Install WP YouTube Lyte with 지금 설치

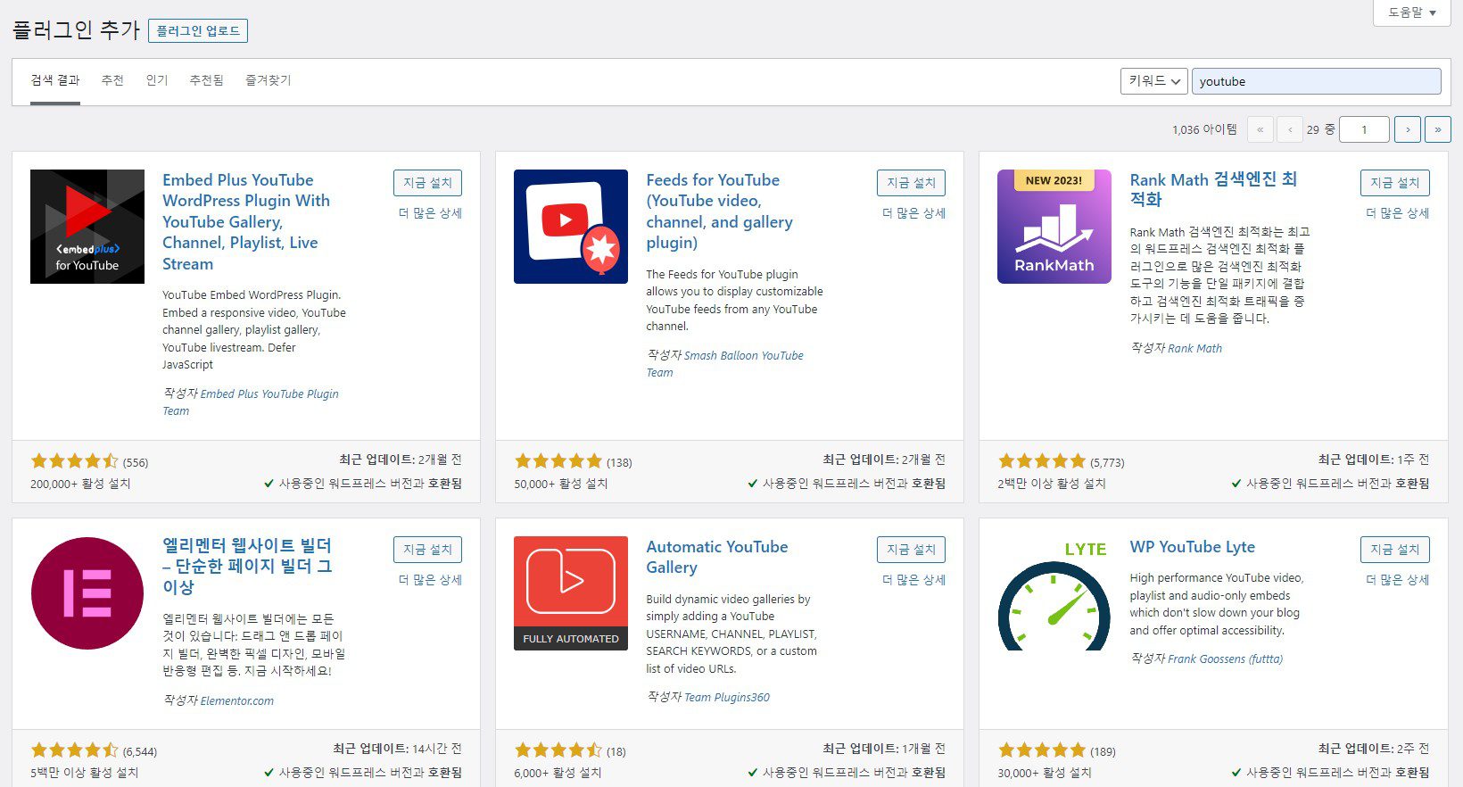1395,550
